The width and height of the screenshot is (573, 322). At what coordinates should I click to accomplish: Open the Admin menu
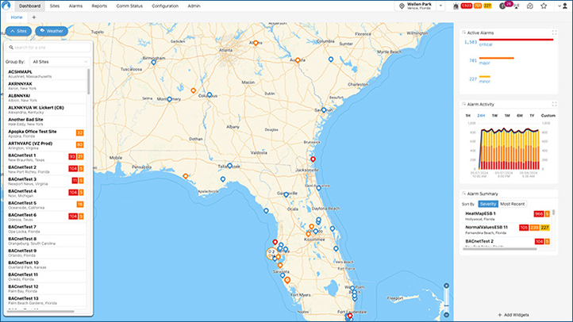(x=194, y=6)
